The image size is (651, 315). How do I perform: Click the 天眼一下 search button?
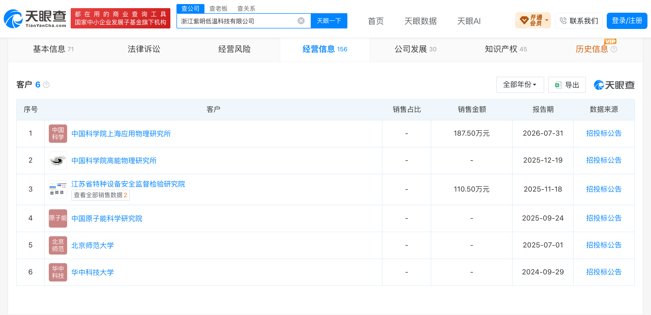click(329, 21)
